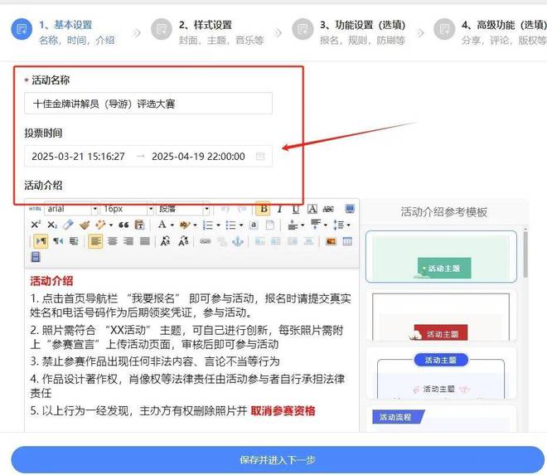This screenshot has width=547, height=475.
Task: Click the clear document page icon
Action: (x=269, y=225)
